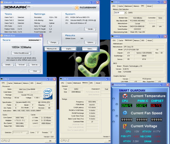Select SPD tab in CPU-Z Mainboard window

143,40
